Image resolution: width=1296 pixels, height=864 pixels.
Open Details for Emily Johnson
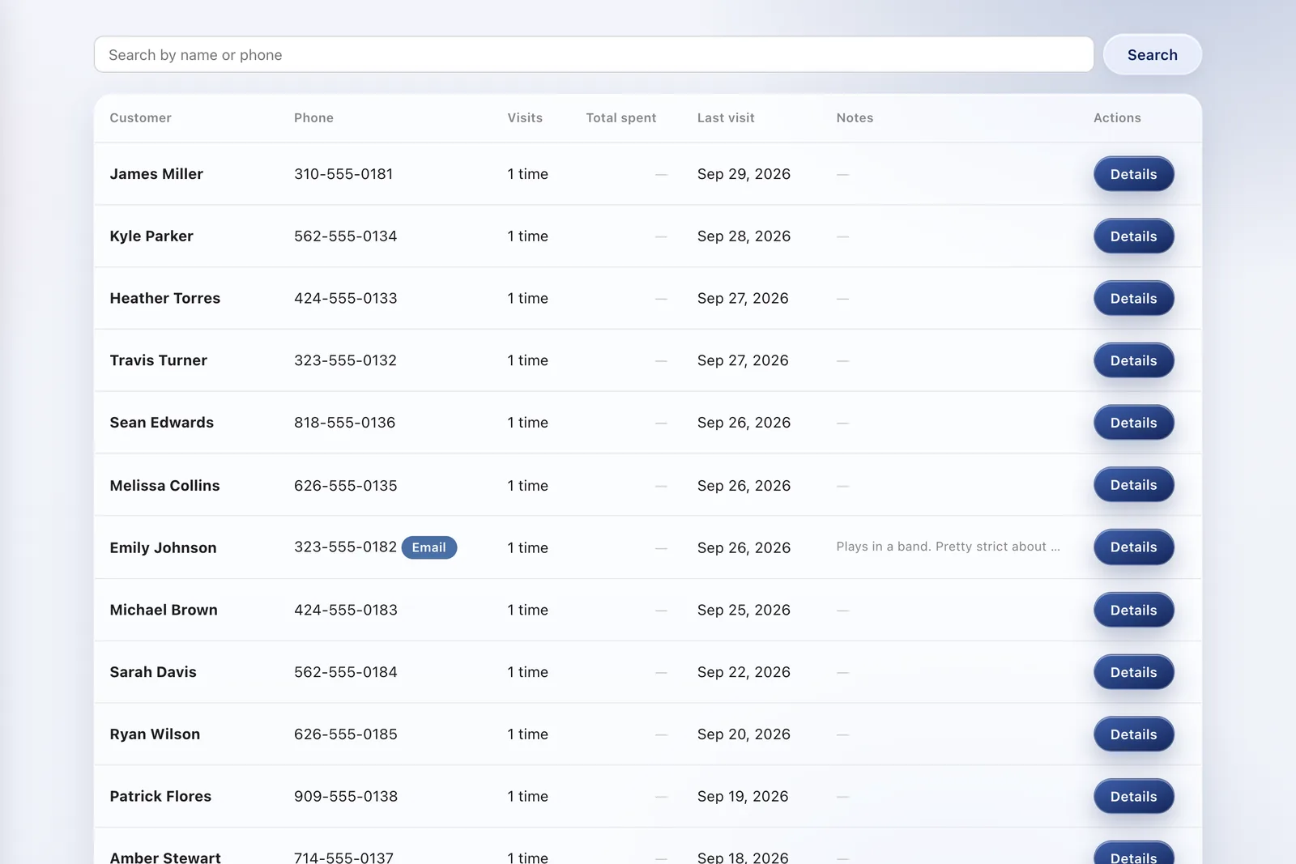[x=1133, y=547]
